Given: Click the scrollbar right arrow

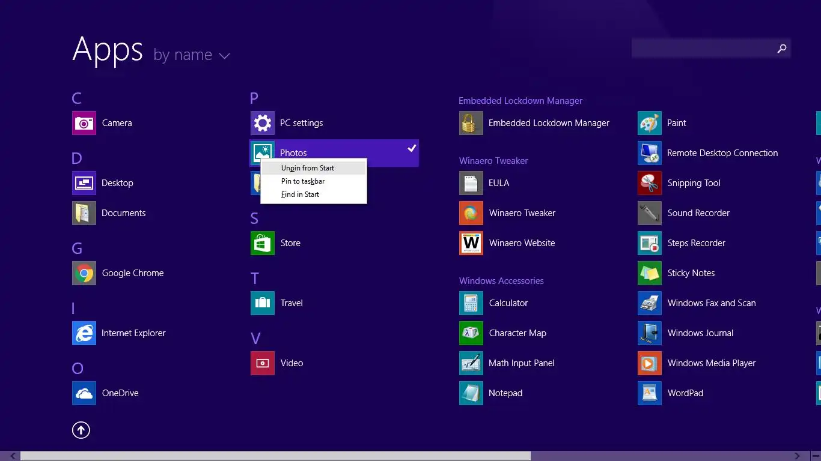Looking at the screenshot, I should (798, 456).
